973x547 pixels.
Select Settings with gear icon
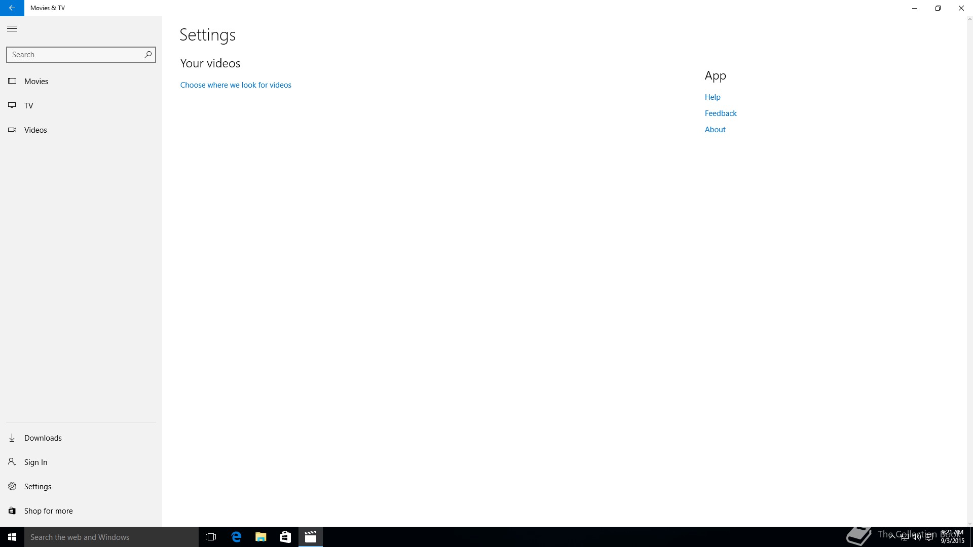38,487
